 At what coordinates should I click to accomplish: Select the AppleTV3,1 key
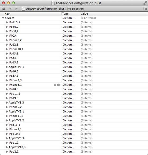[16, 111]
